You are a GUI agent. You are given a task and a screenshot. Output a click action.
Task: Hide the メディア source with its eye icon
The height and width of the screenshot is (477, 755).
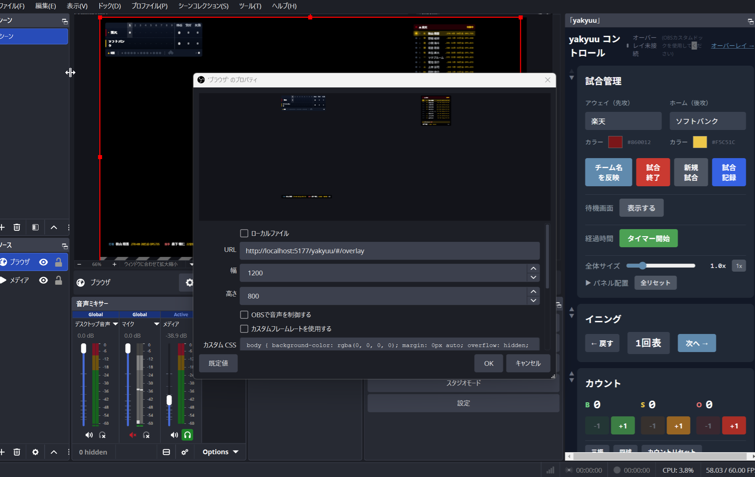(43, 280)
